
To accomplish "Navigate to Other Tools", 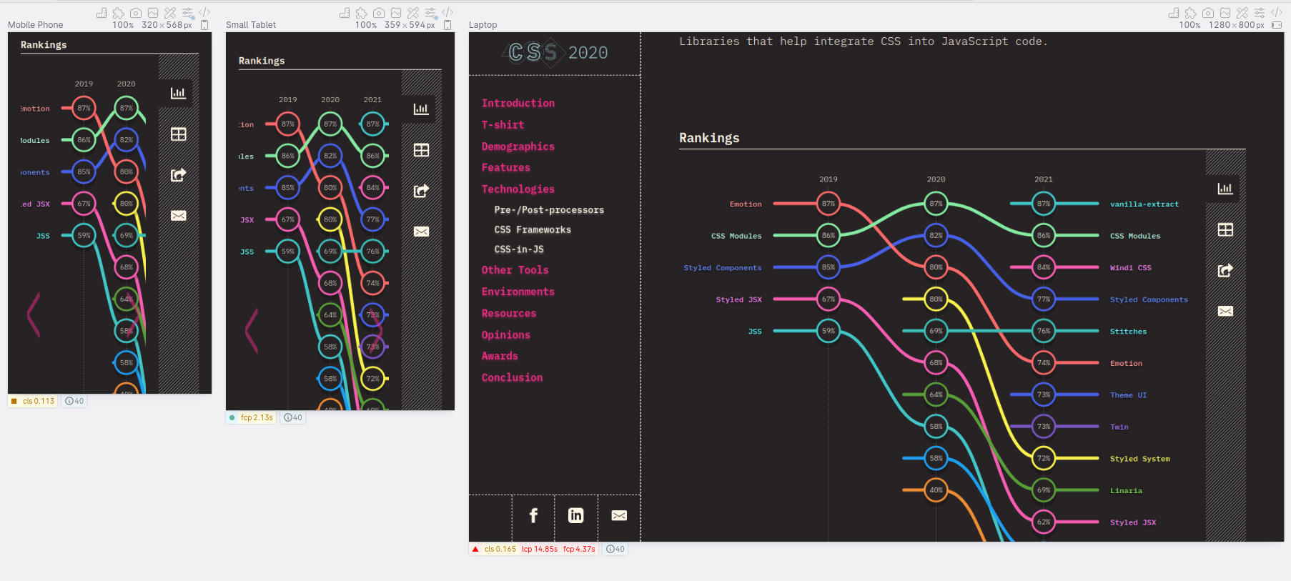I will pyautogui.click(x=515, y=270).
